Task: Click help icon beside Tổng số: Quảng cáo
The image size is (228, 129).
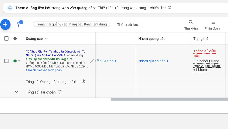Action: [x=83, y=81]
